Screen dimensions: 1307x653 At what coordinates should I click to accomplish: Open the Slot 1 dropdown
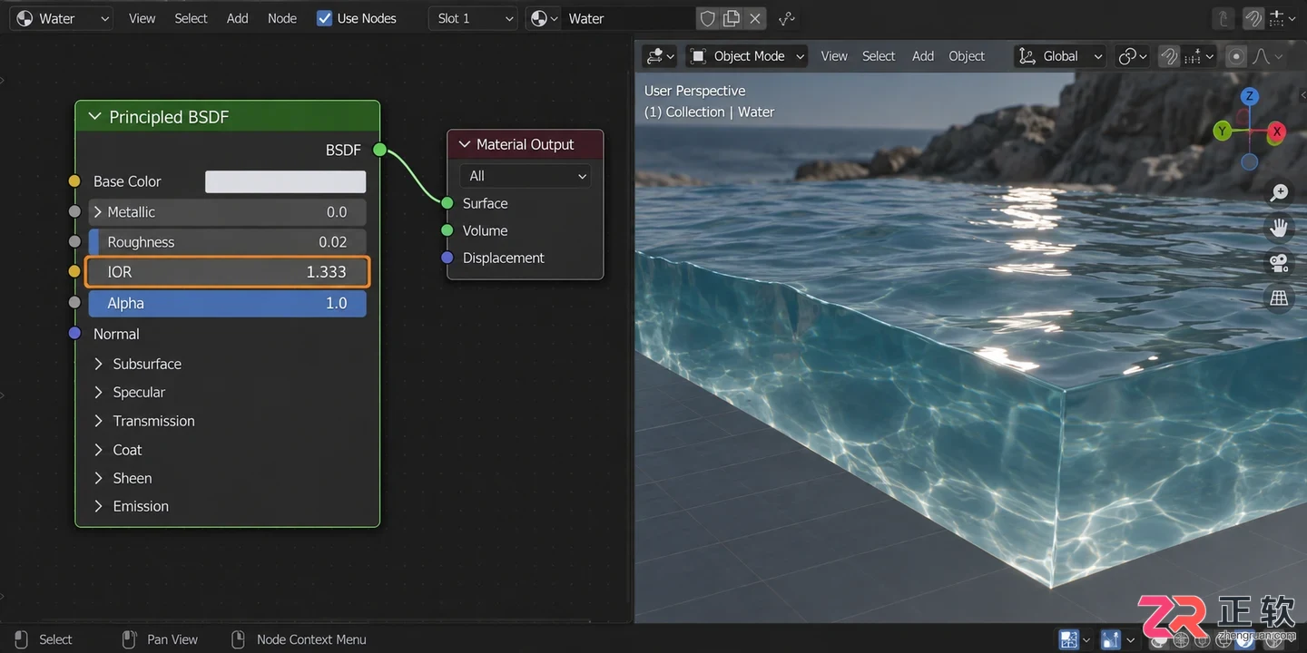click(472, 18)
